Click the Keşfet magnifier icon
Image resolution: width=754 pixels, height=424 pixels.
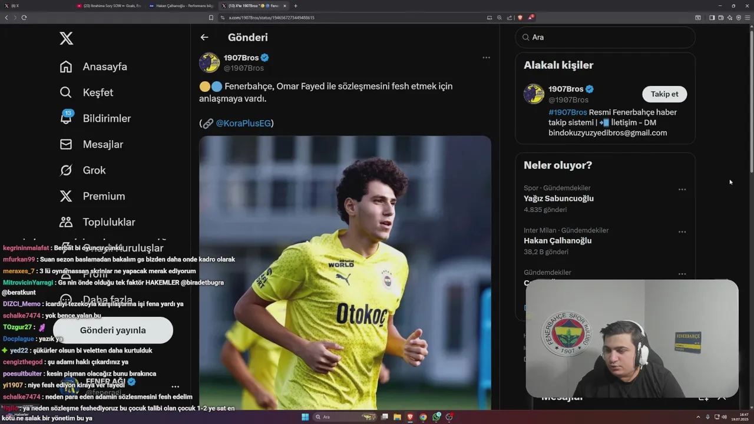click(x=66, y=92)
